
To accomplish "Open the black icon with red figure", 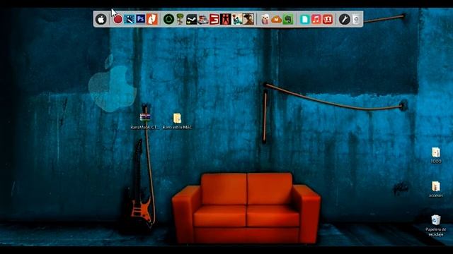I will coord(225,19).
